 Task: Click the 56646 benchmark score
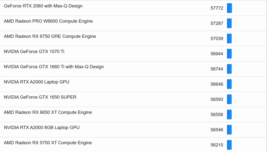click(x=217, y=84)
